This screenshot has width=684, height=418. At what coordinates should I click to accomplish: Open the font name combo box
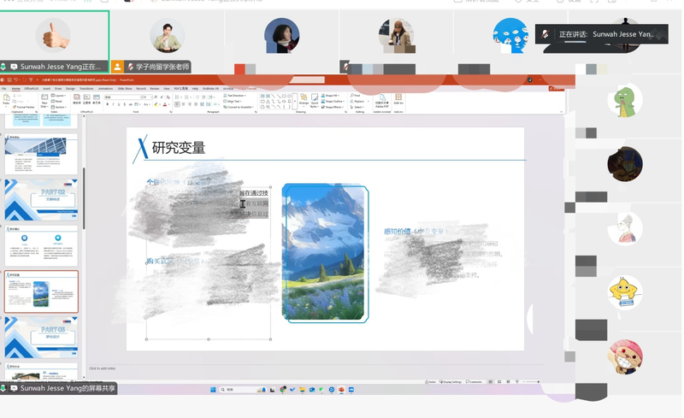point(123,97)
